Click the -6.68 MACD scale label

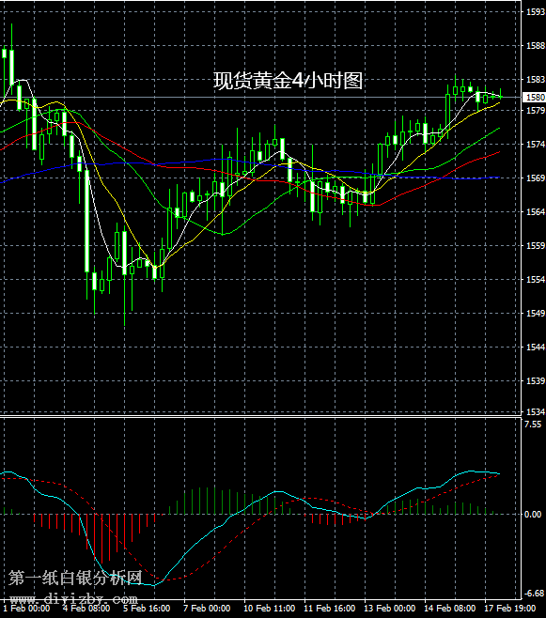click(533, 594)
